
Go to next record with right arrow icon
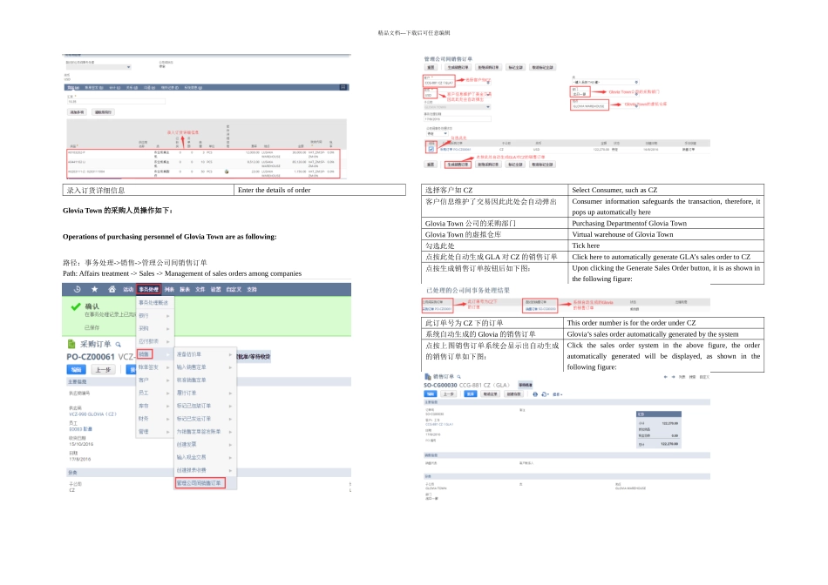pos(673,377)
